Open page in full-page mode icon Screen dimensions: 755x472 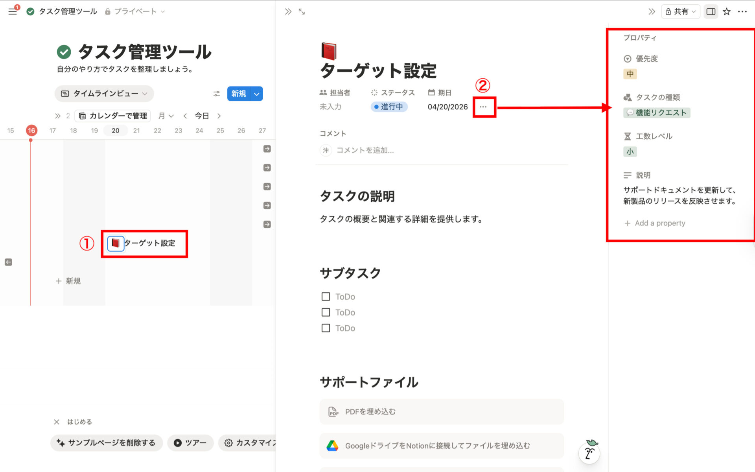coord(302,11)
